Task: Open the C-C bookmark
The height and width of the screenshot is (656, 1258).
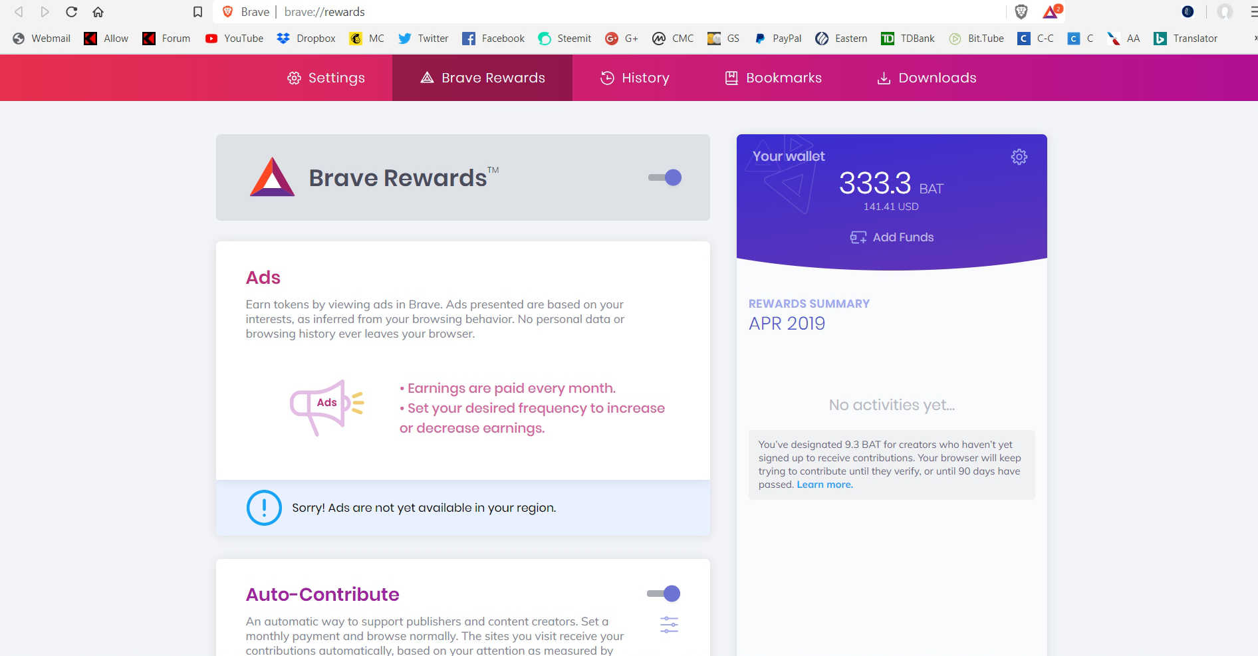Action: click(1035, 39)
